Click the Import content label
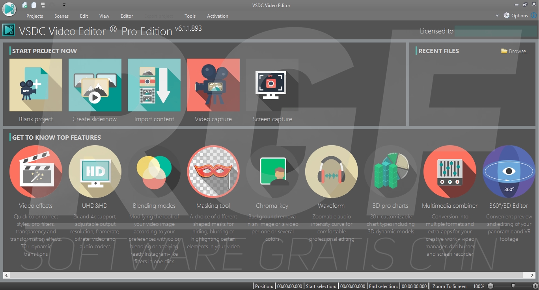The height and width of the screenshot is (290, 539). [154, 119]
